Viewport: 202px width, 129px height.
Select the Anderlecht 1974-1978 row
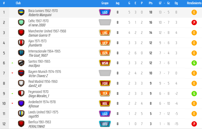101,103
